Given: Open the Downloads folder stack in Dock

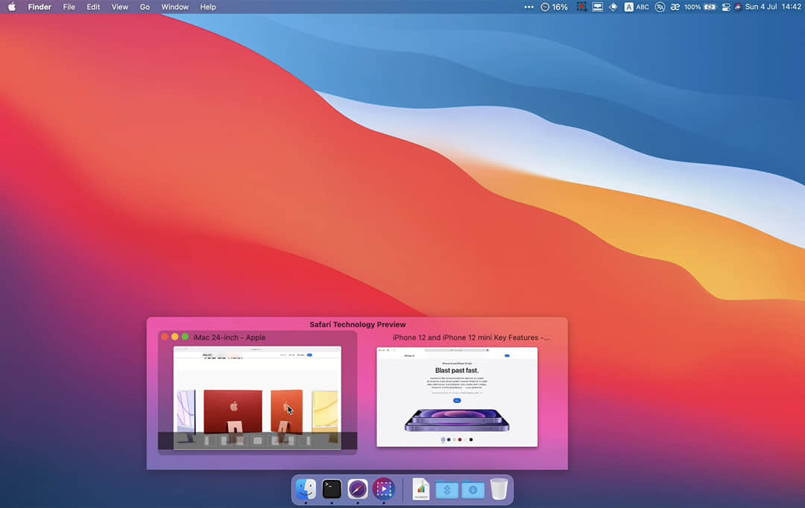Looking at the screenshot, I should (x=473, y=489).
